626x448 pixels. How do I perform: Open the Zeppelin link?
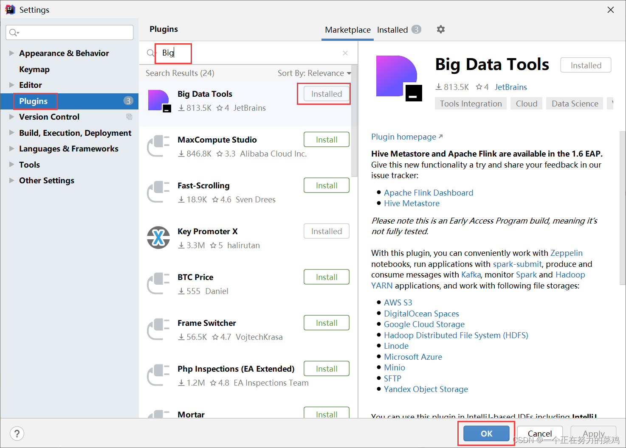pyautogui.click(x=567, y=253)
